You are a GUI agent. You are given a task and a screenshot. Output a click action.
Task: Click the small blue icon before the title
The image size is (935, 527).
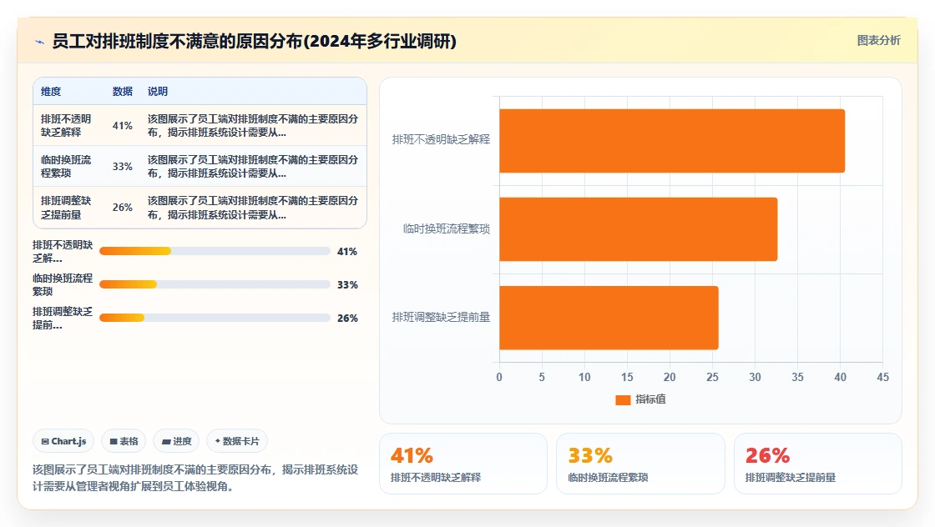tap(40, 42)
